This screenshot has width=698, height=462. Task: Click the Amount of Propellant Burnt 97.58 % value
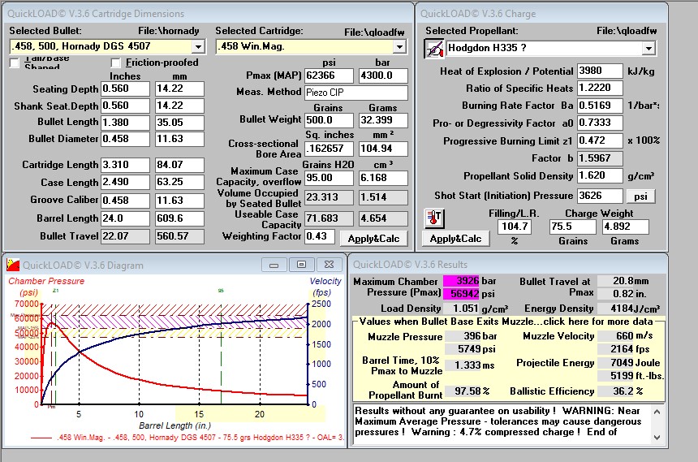pyautogui.click(x=463, y=391)
